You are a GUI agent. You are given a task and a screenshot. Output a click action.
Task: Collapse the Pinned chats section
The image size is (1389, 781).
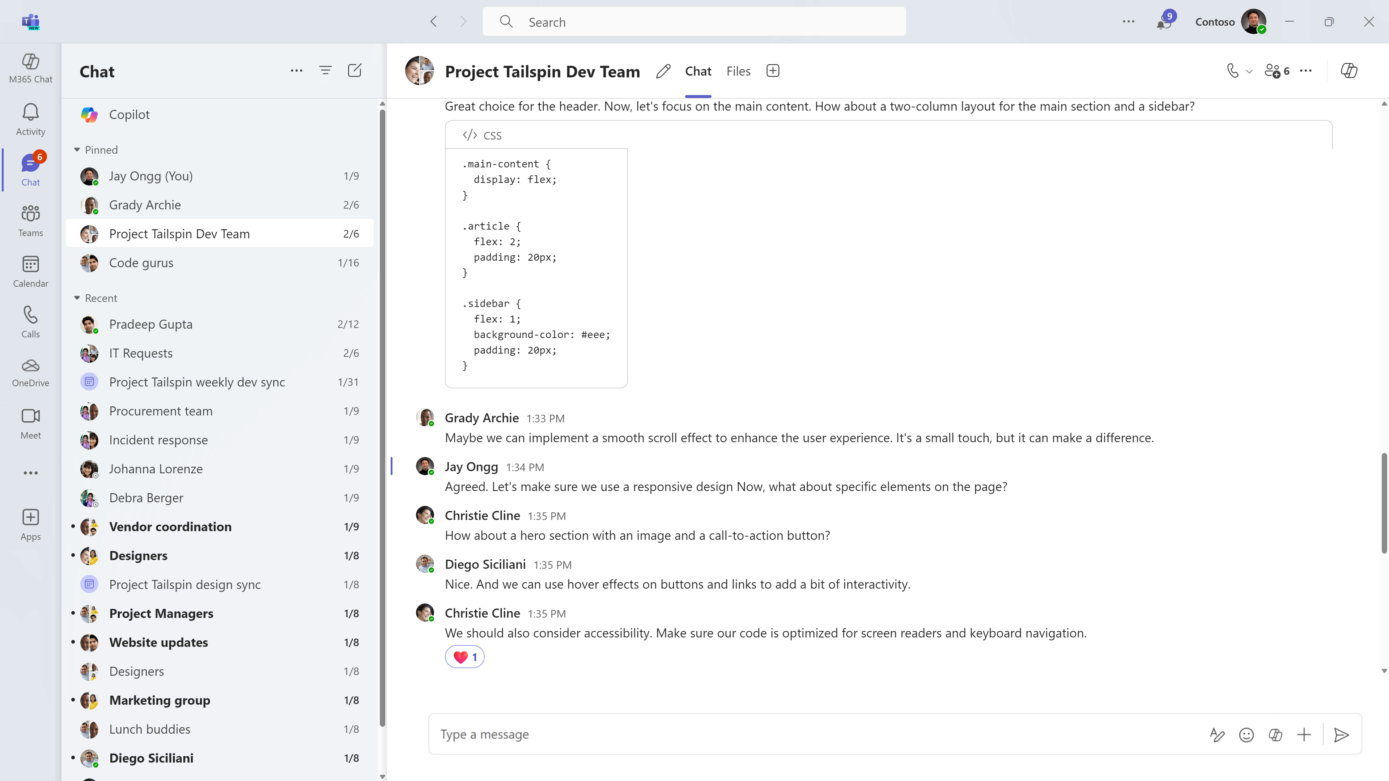(77, 150)
